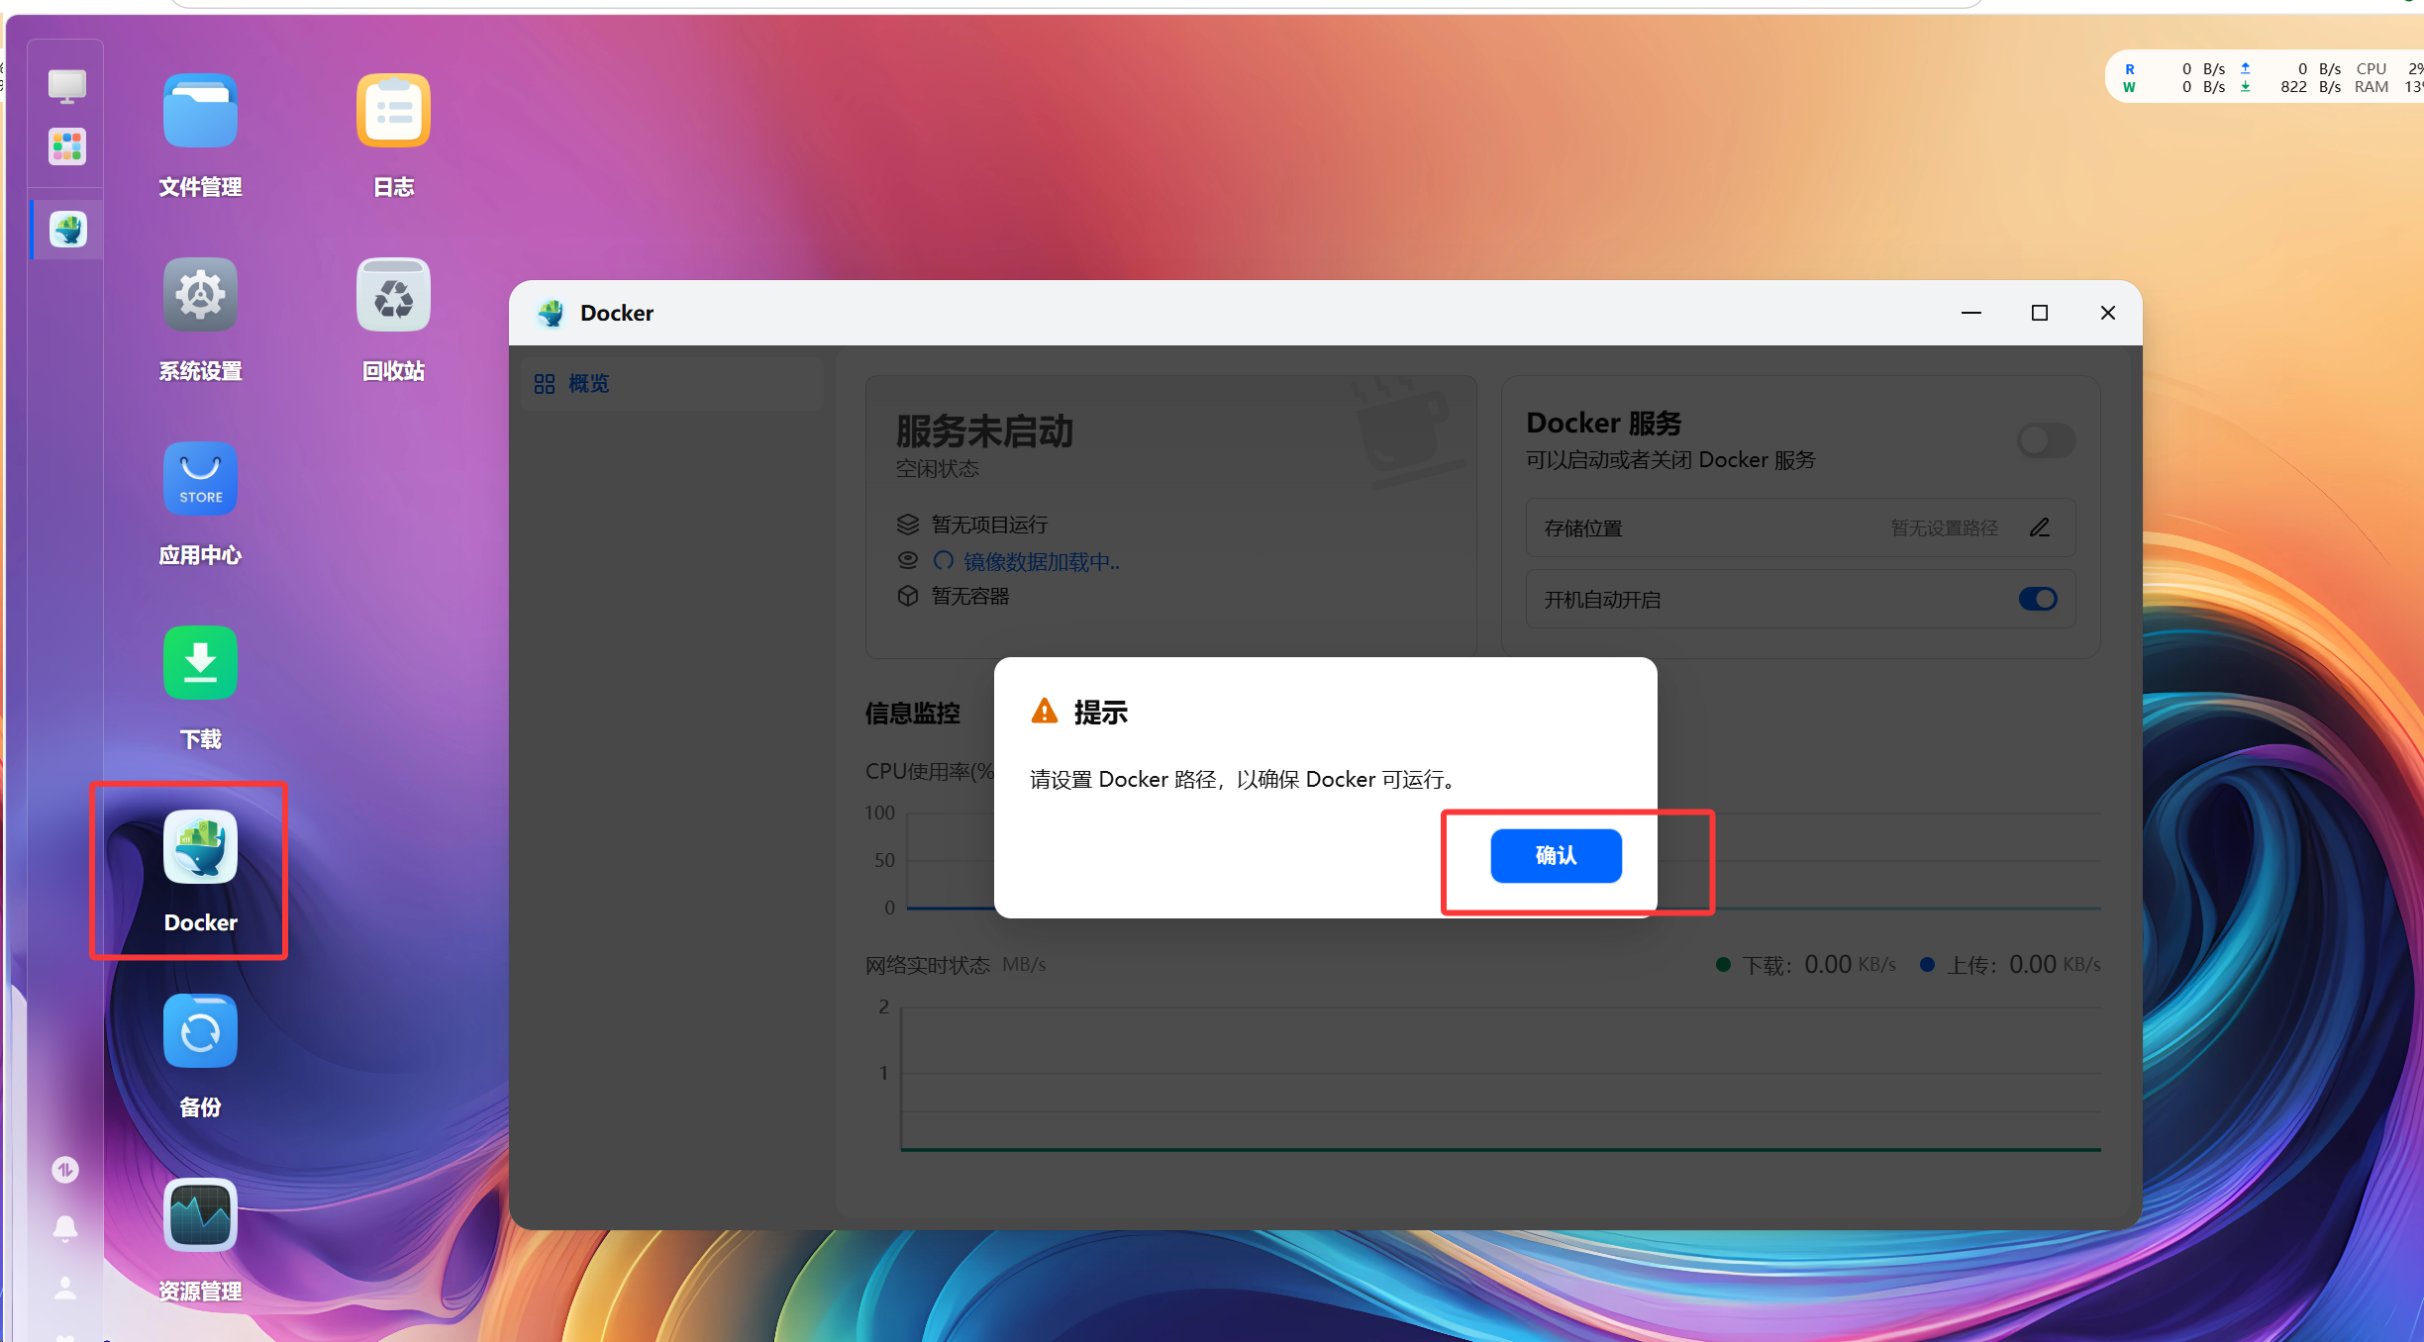This screenshot has height=1342, width=2424.
Task: Show desktop via monitor icon in sidebar
Action: click(67, 86)
